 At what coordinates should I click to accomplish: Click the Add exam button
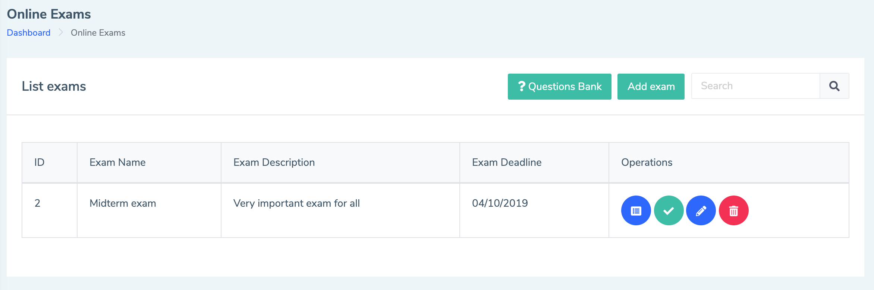651,87
